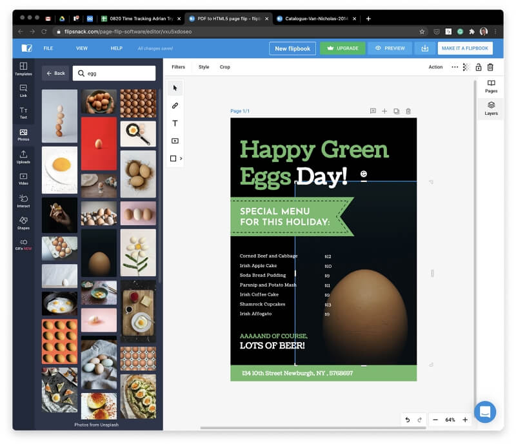
Task: Open the more actions ellipsis
Action: click(455, 67)
